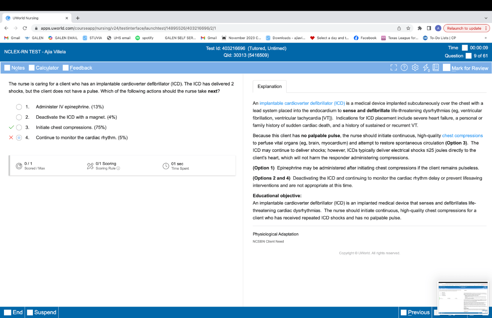This screenshot has height=318, width=492.
Task: Expand the hidden bookmarks overflow chevron
Action: [x=485, y=38]
